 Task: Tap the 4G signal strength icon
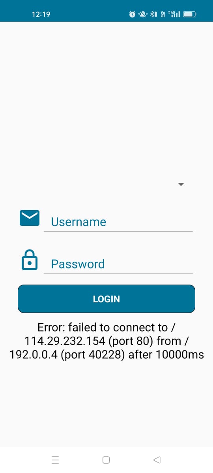(174, 15)
